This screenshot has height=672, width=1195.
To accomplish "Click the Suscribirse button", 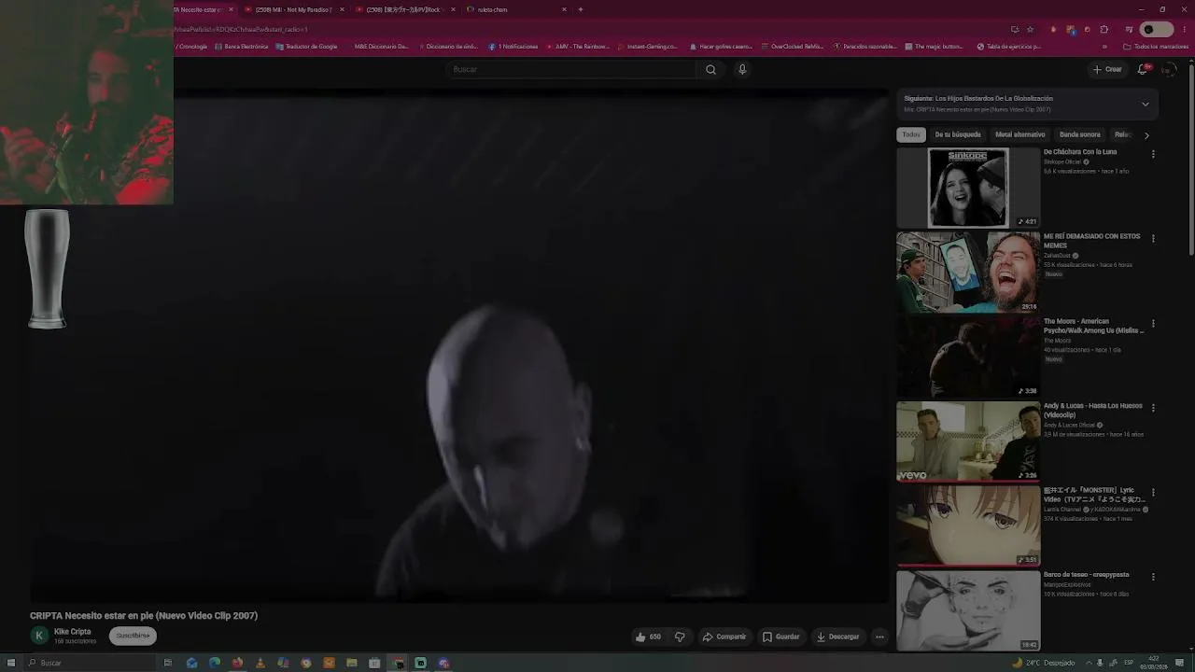I will pyautogui.click(x=133, y=636).
